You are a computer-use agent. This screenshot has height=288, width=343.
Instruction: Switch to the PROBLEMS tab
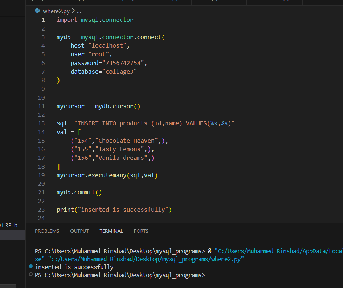coord(47,231)
